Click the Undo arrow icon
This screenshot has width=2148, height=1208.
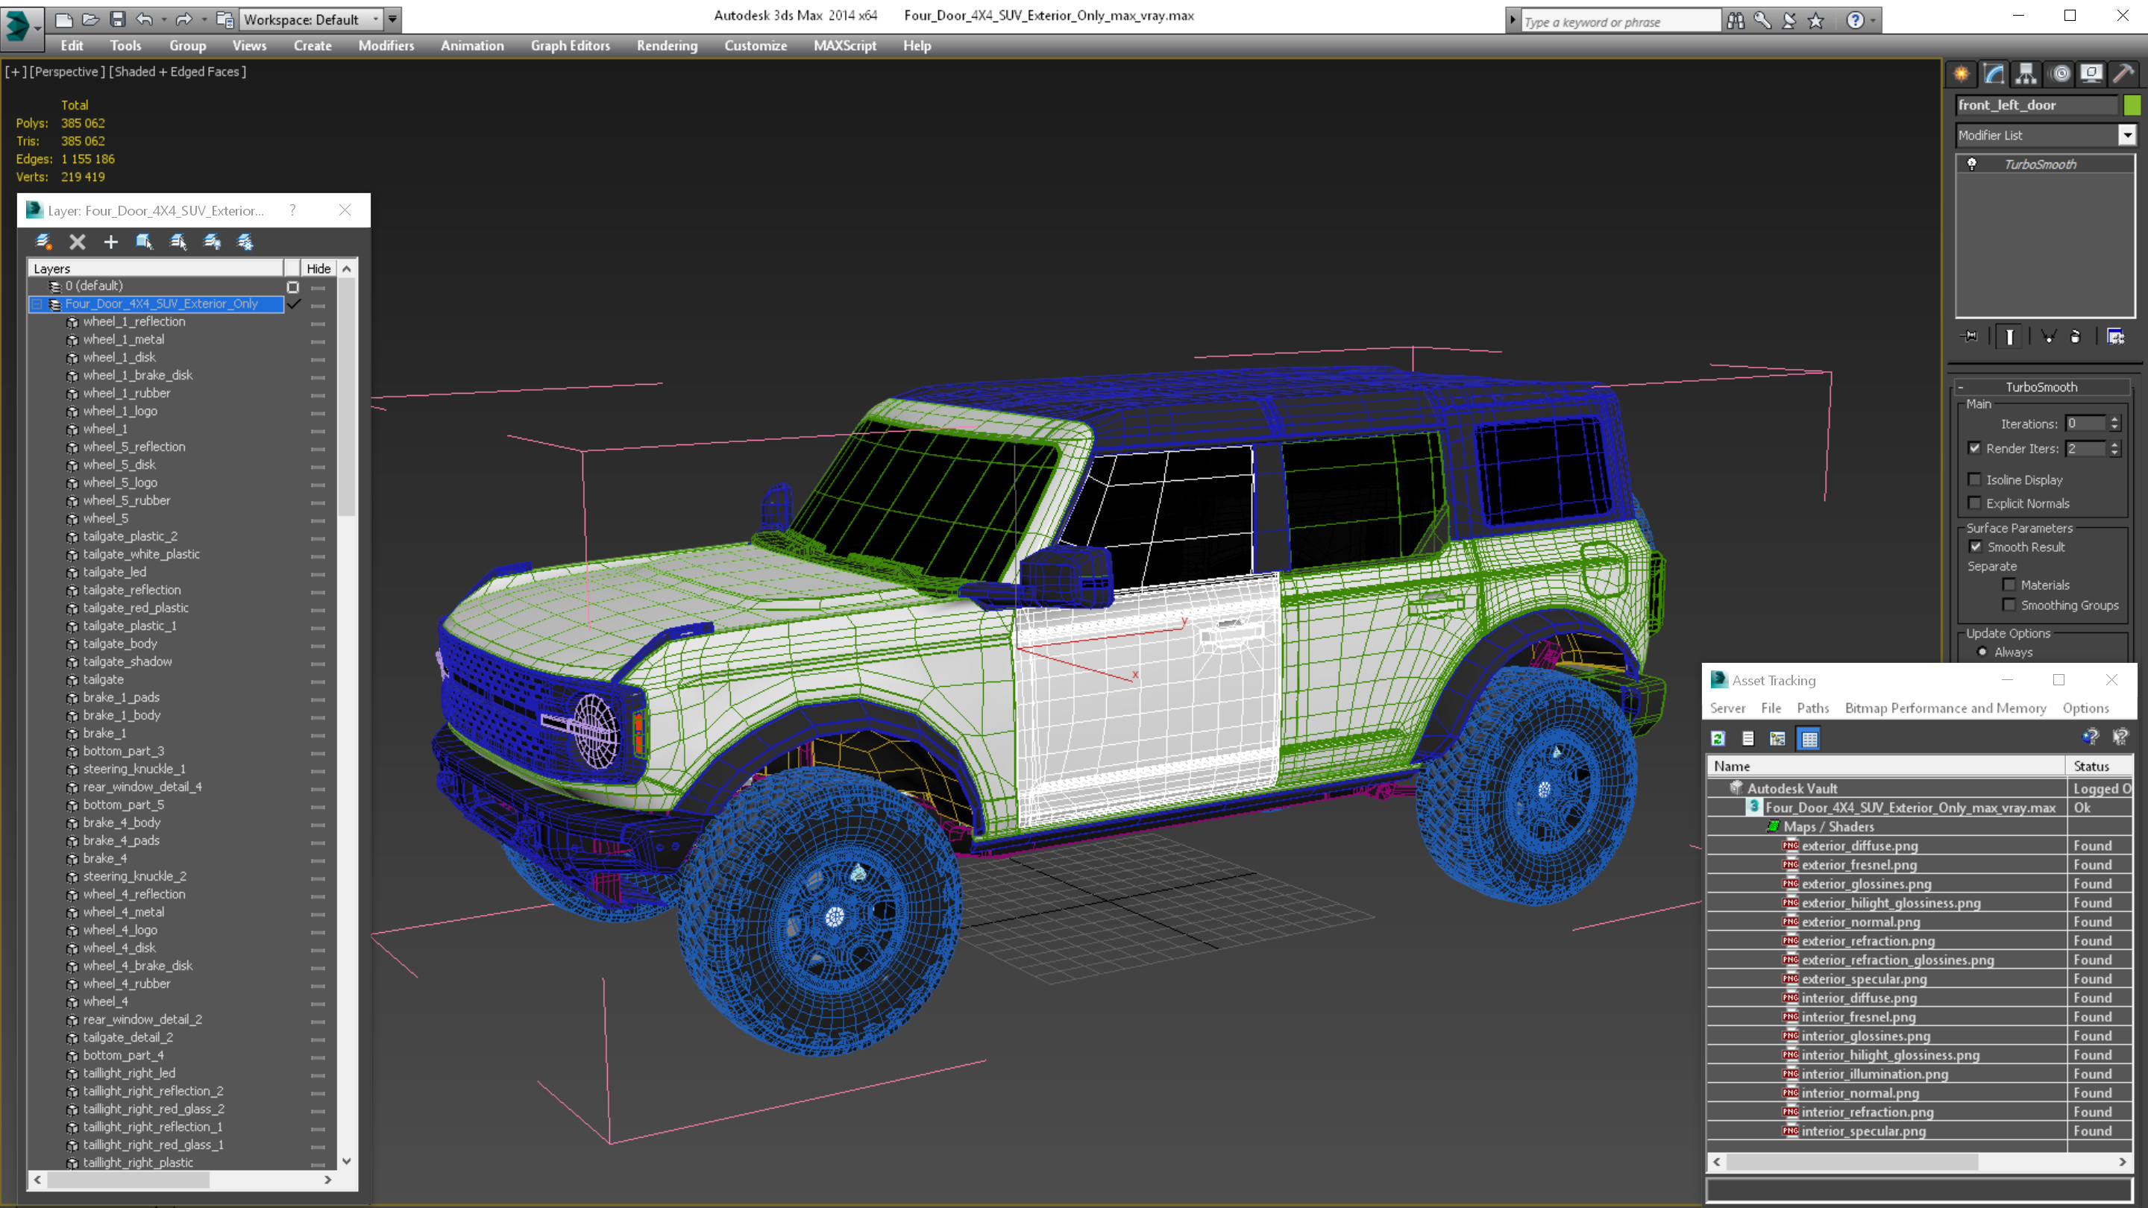pos(144,19)
